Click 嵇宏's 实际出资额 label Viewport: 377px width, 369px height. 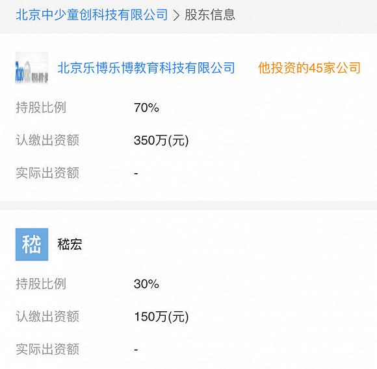(47, 350)
